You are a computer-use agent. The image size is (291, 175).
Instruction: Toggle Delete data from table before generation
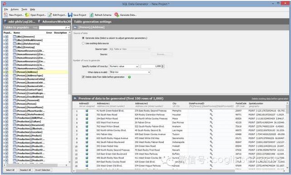(83, 77)
